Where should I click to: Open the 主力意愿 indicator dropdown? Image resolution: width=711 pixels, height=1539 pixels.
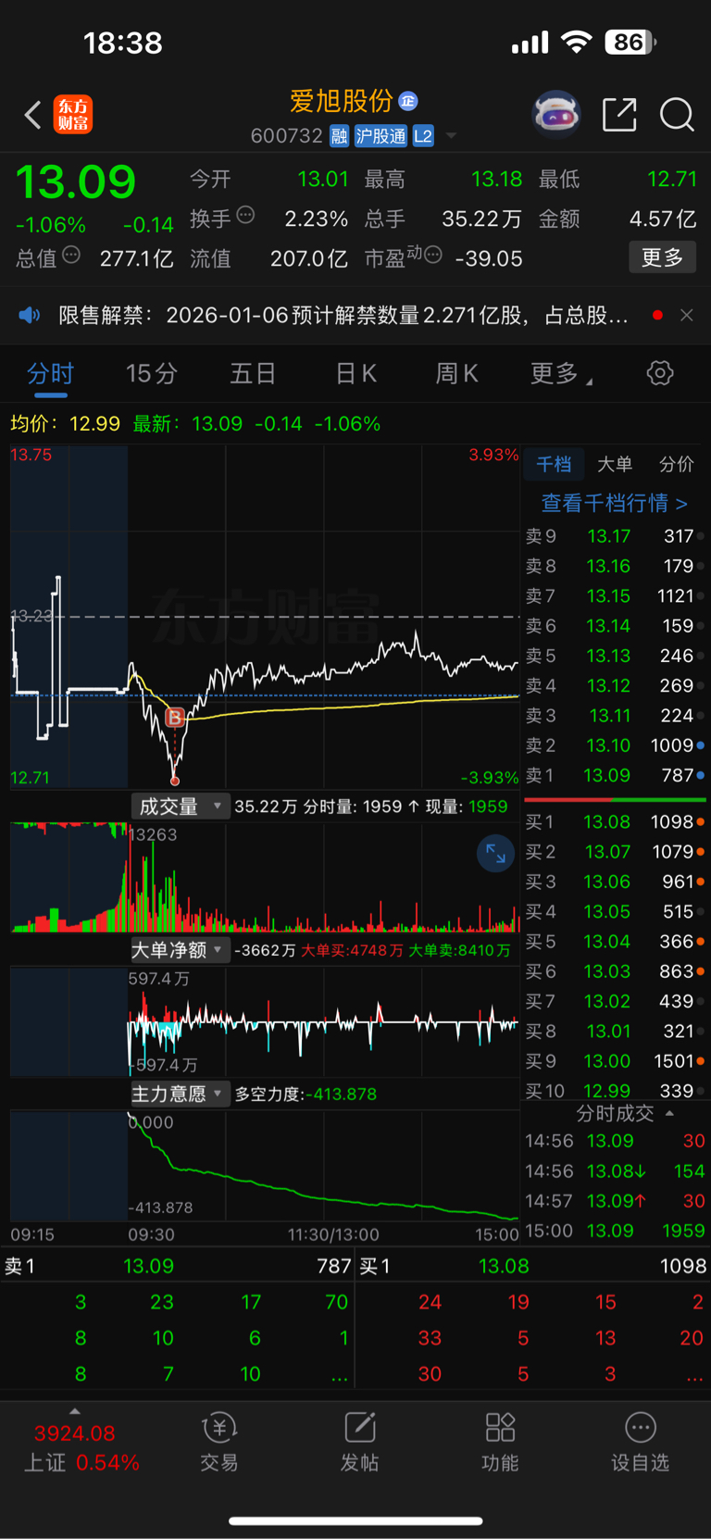click(180, 1094)
